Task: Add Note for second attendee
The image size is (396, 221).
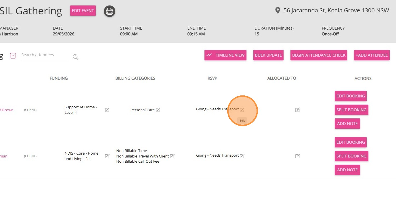Action: [x=347, y=170]
